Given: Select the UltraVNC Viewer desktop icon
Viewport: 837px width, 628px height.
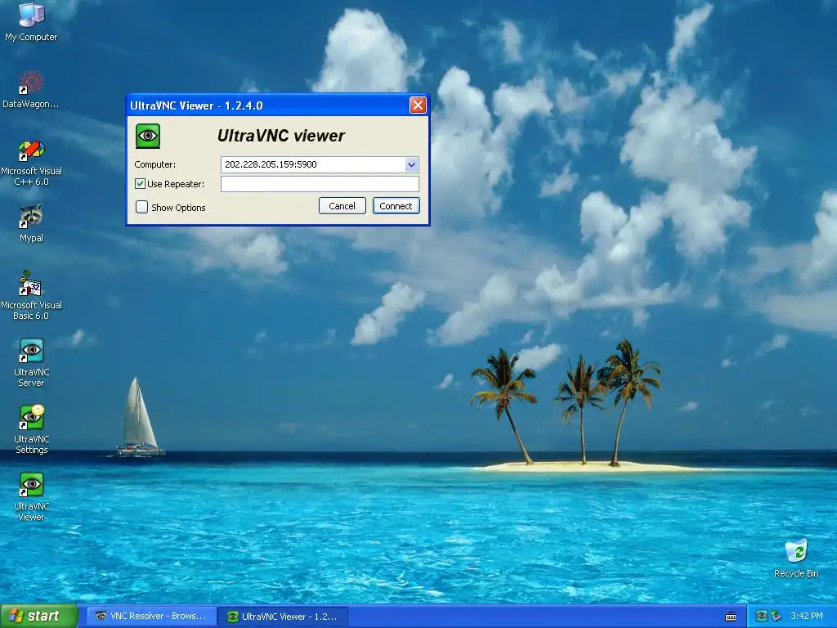Looking at the screenshot, I should pos(32,496).
